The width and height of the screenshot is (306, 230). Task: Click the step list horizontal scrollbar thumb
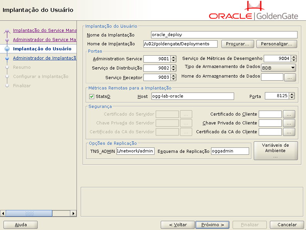coord(29,213)
